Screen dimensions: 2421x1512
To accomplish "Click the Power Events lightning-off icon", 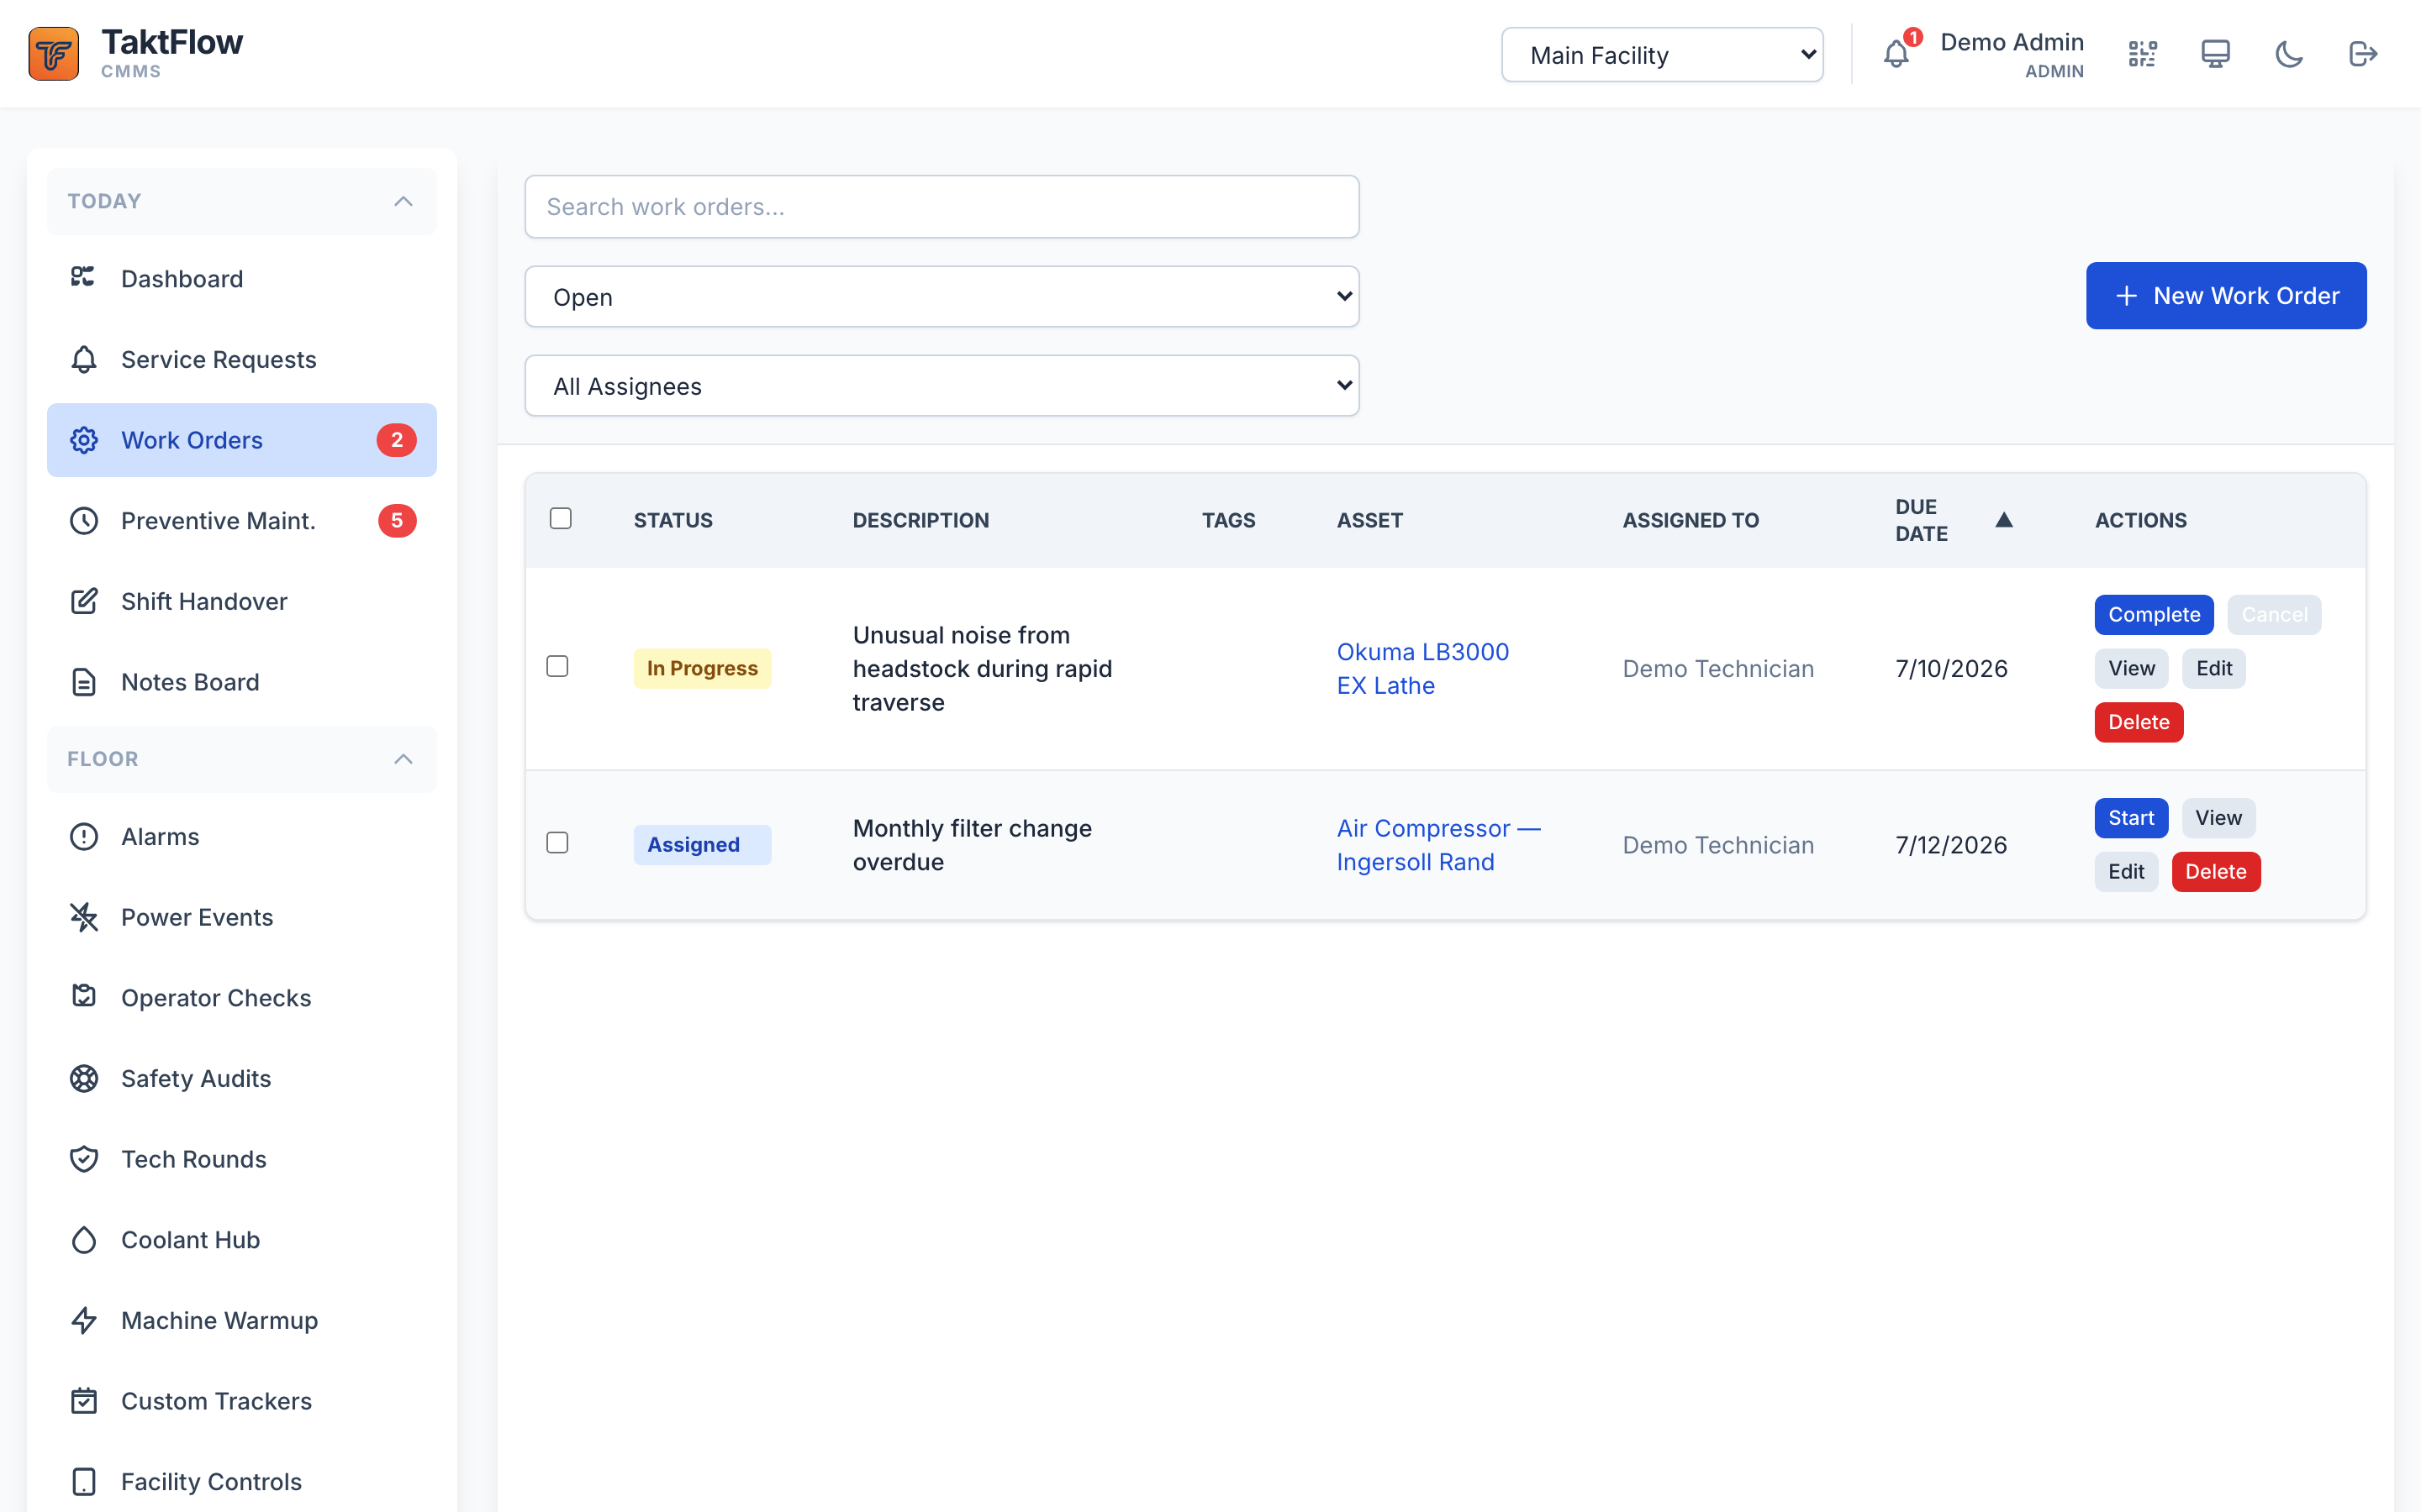I will (x=84, y=917).
